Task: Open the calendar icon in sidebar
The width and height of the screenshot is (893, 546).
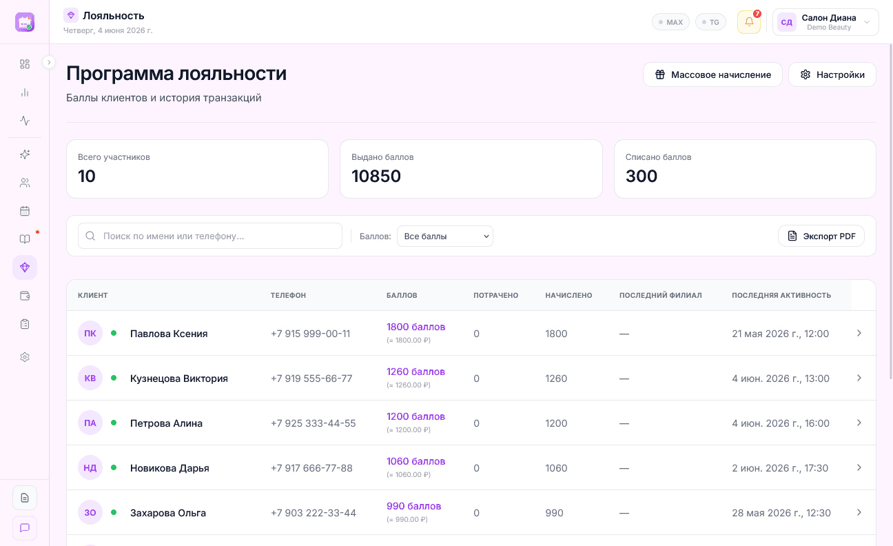Action: 25,211
